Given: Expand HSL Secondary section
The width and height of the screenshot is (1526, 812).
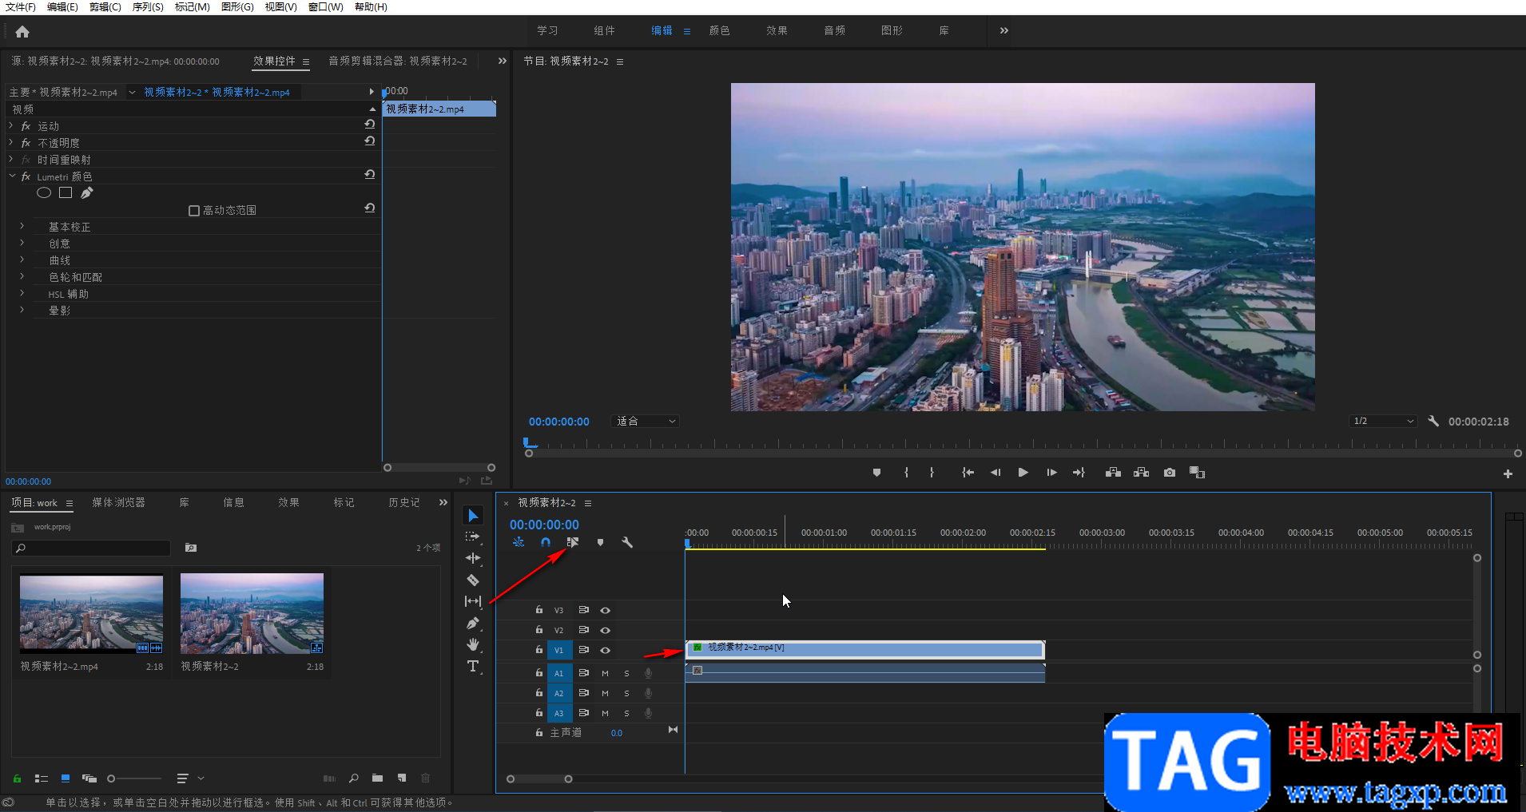Looking at the screenshot, I should [22, 294].
